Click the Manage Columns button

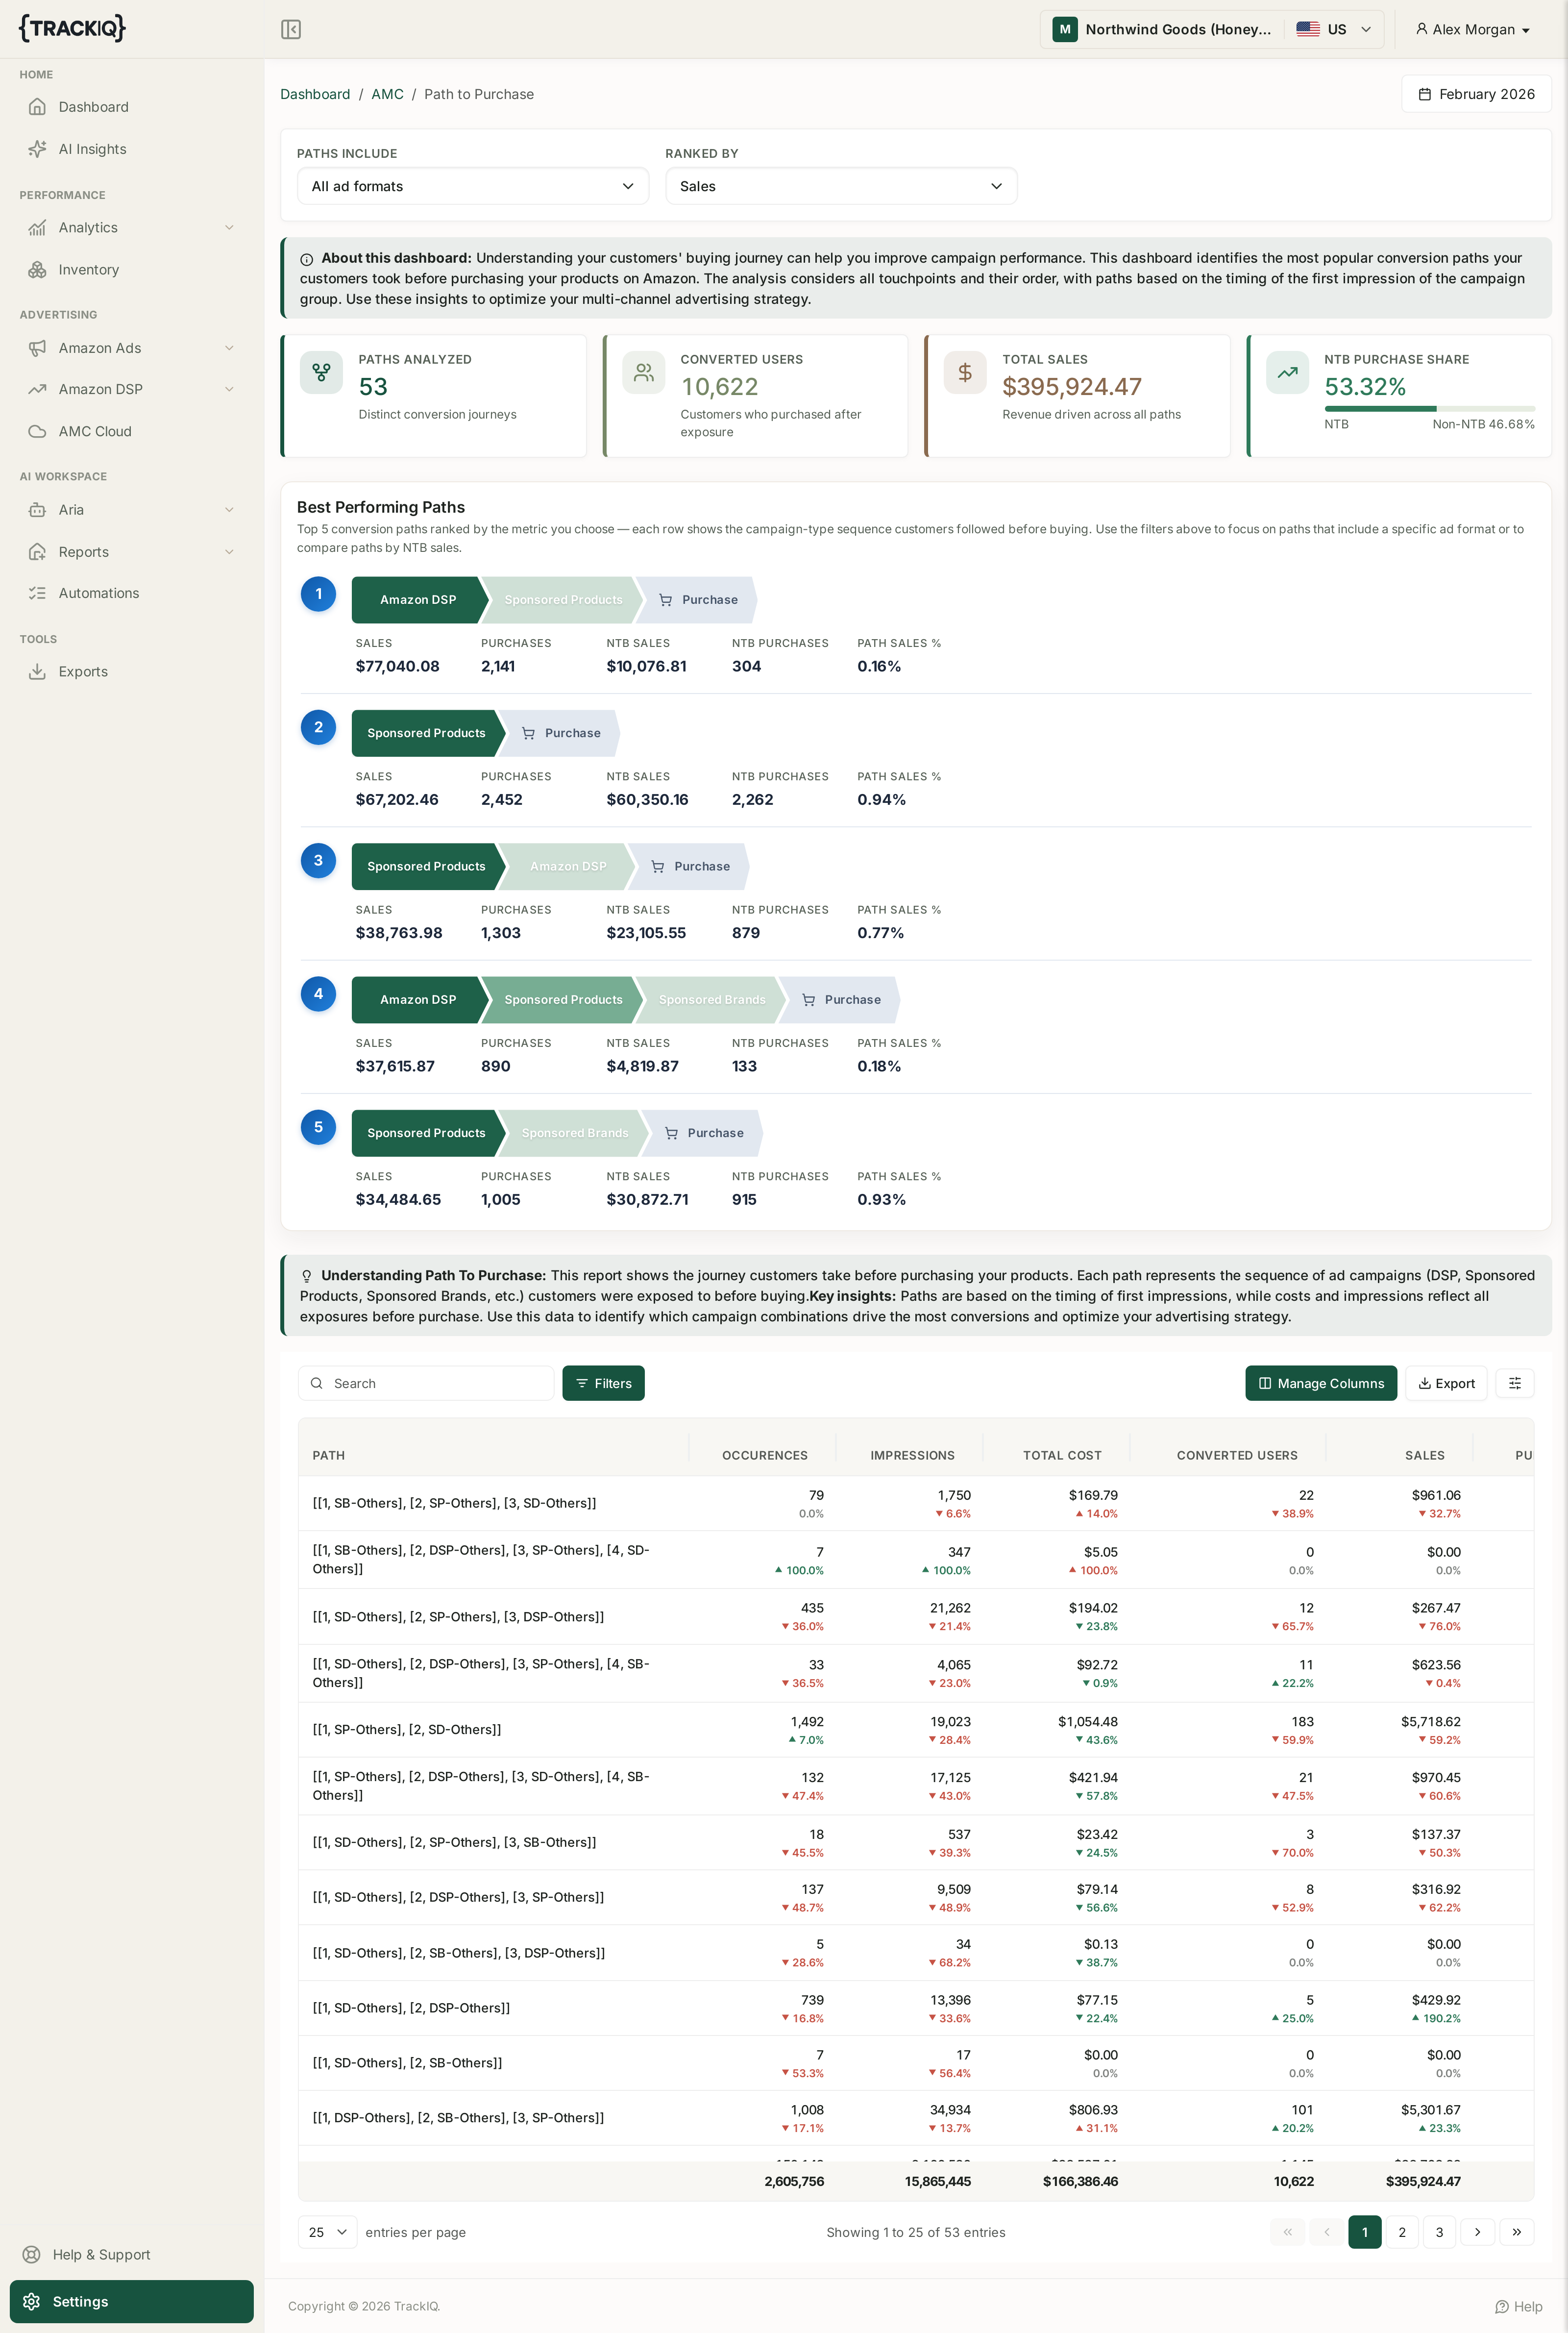point(1321,1383)
